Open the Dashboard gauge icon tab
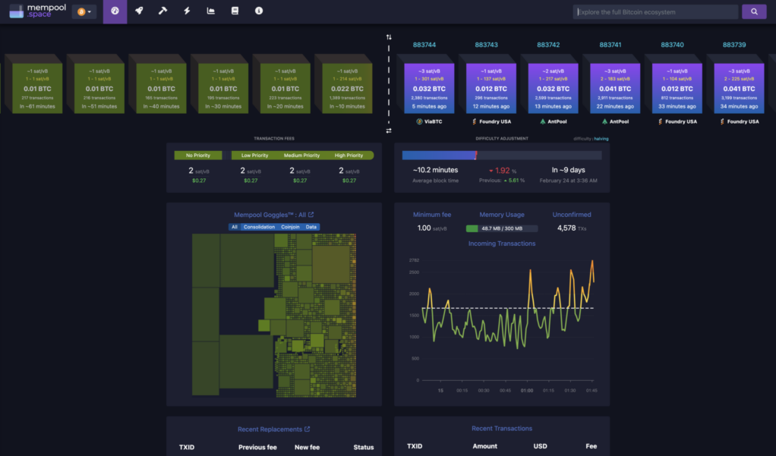This screenshot has width=776, height=456. [x=115, y=11]
